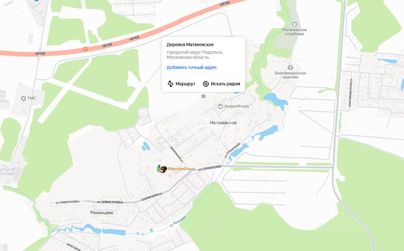404x251 pixels.
Task: Click the orange toll ruble icon on ЦКАД
Action: pyautogui.click(x=85, y=49)
